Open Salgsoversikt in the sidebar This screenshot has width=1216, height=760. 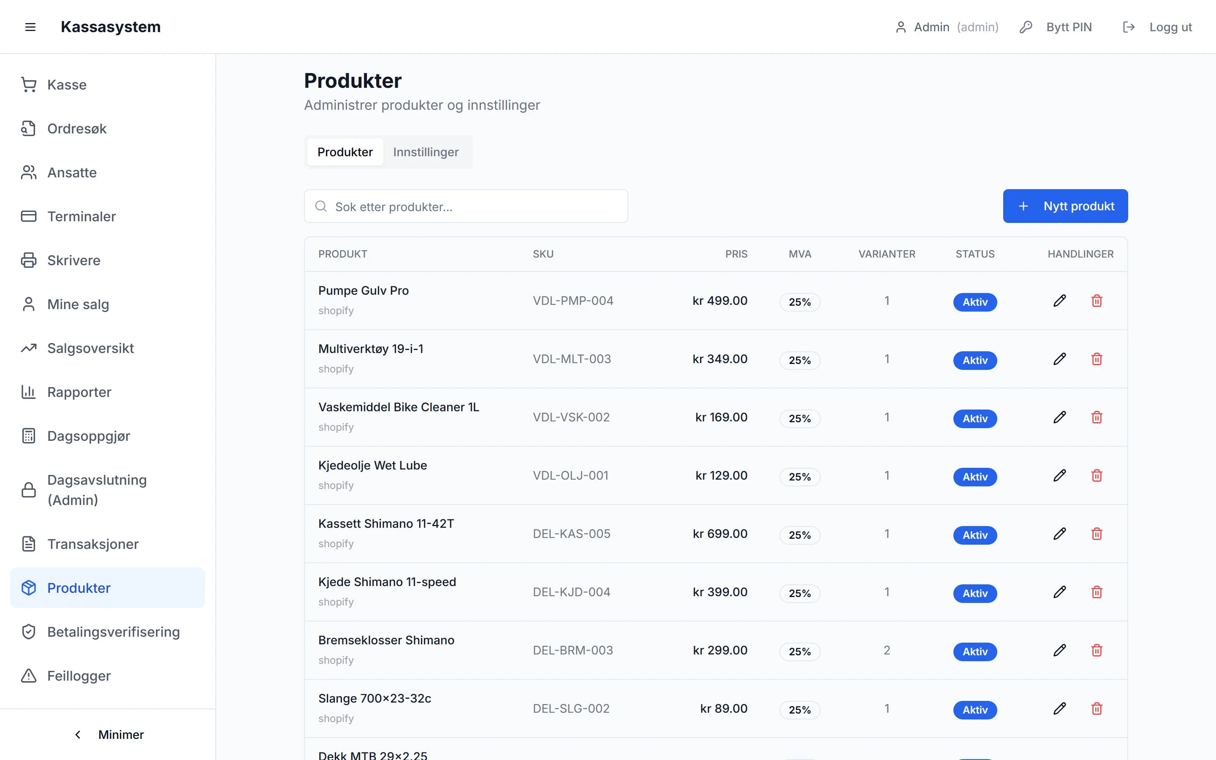click(x=108, y=348)
